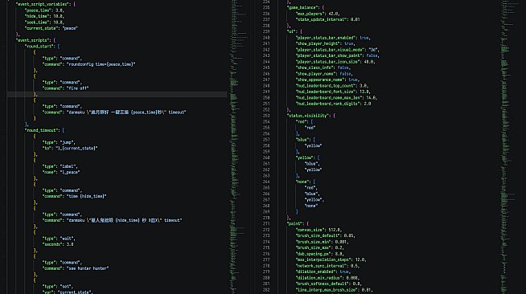The width and height of the screenshot is (526, 294).
Task: Click the "type": "set" line
Action: pos(58,287)
